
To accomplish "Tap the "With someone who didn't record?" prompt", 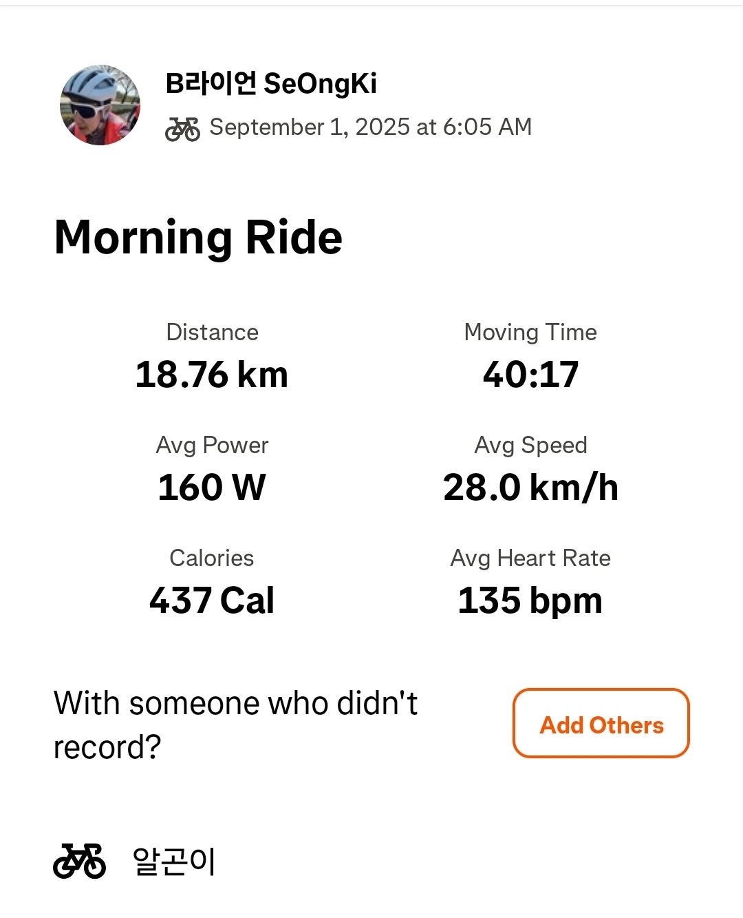I will 235,724.
